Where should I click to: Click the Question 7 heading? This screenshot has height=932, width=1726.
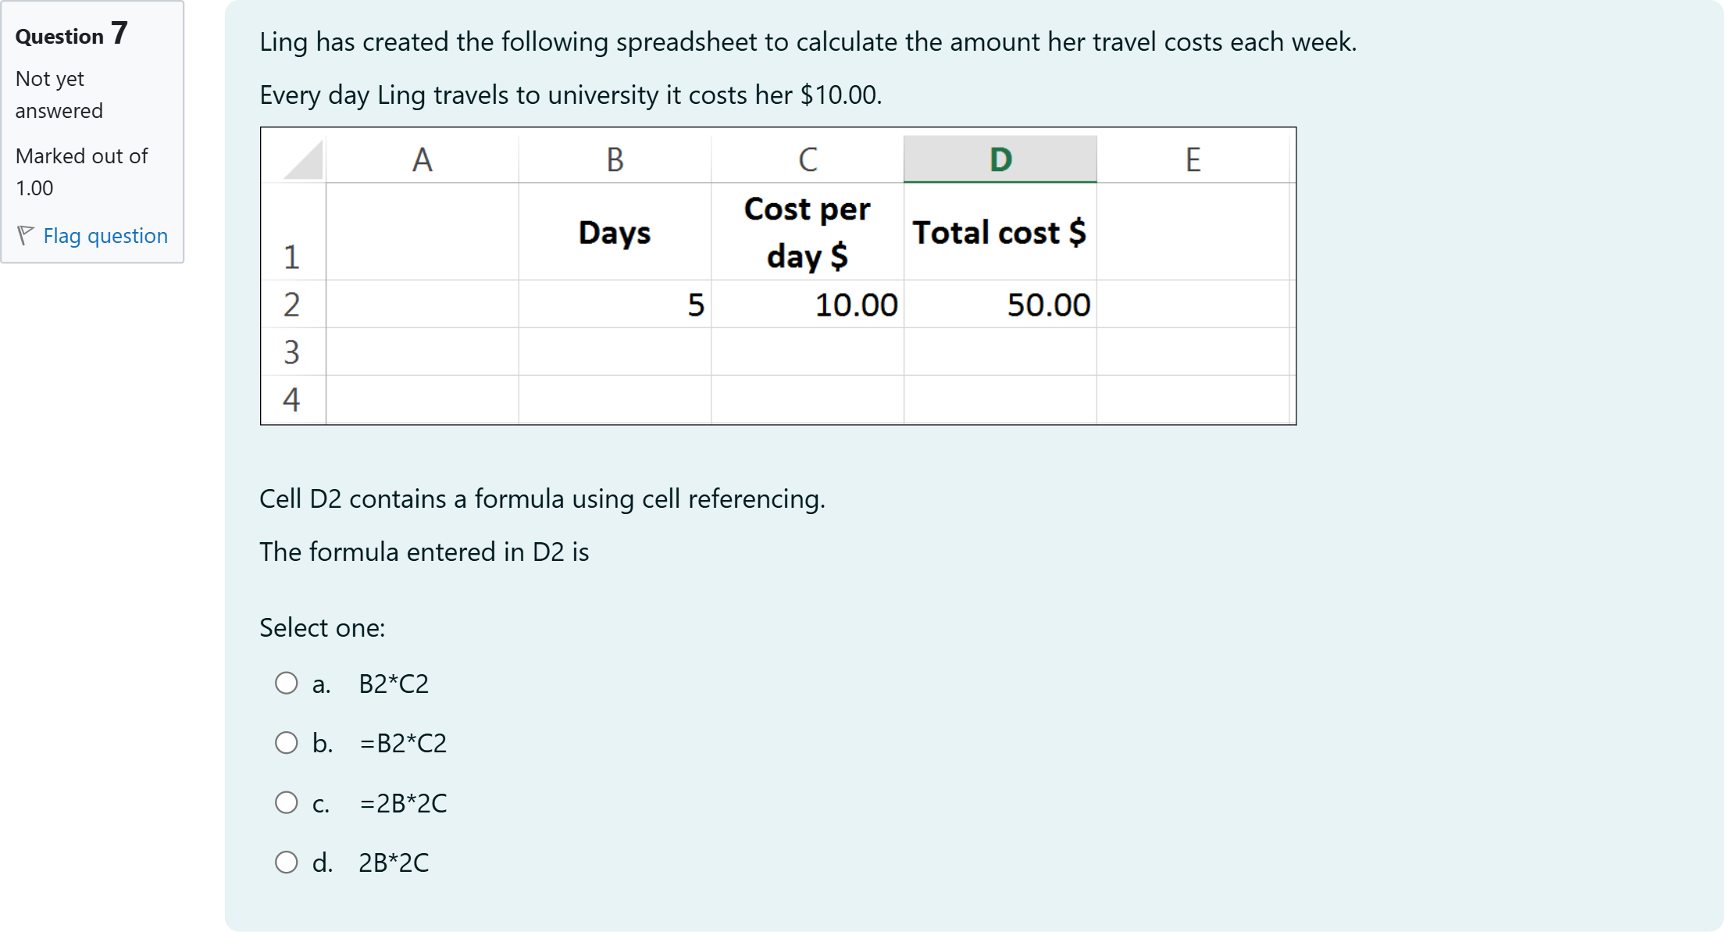[x=71, y=34]
